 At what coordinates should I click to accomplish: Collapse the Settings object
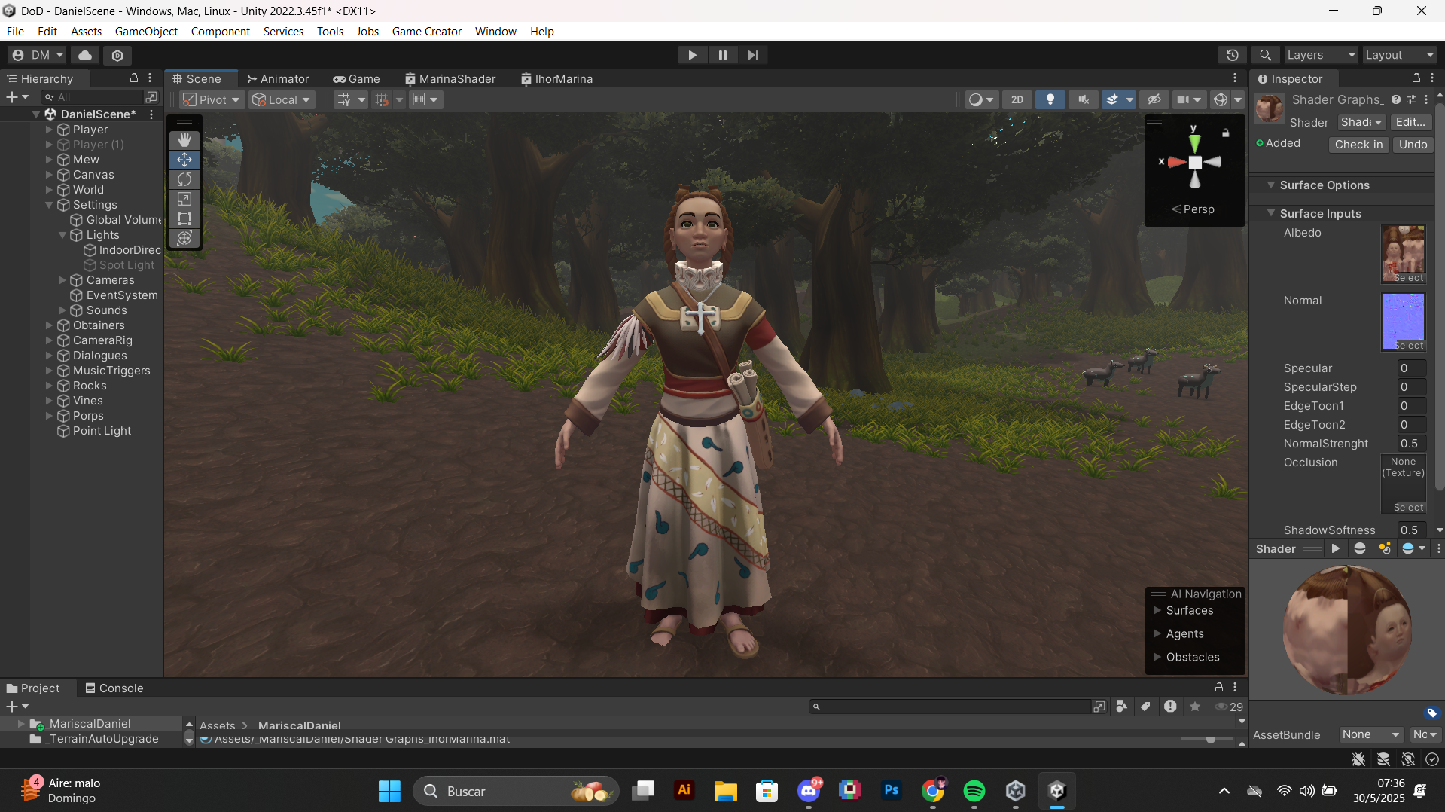[49, 205]
